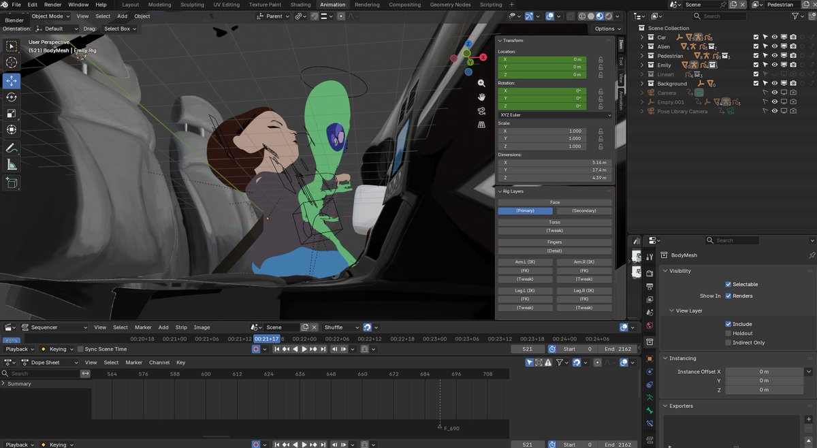Viewport: 817px width, 448px height.
Task: Enable the Indirect Only checkbox
Action: pyautogui.click(x=728, y=342)
